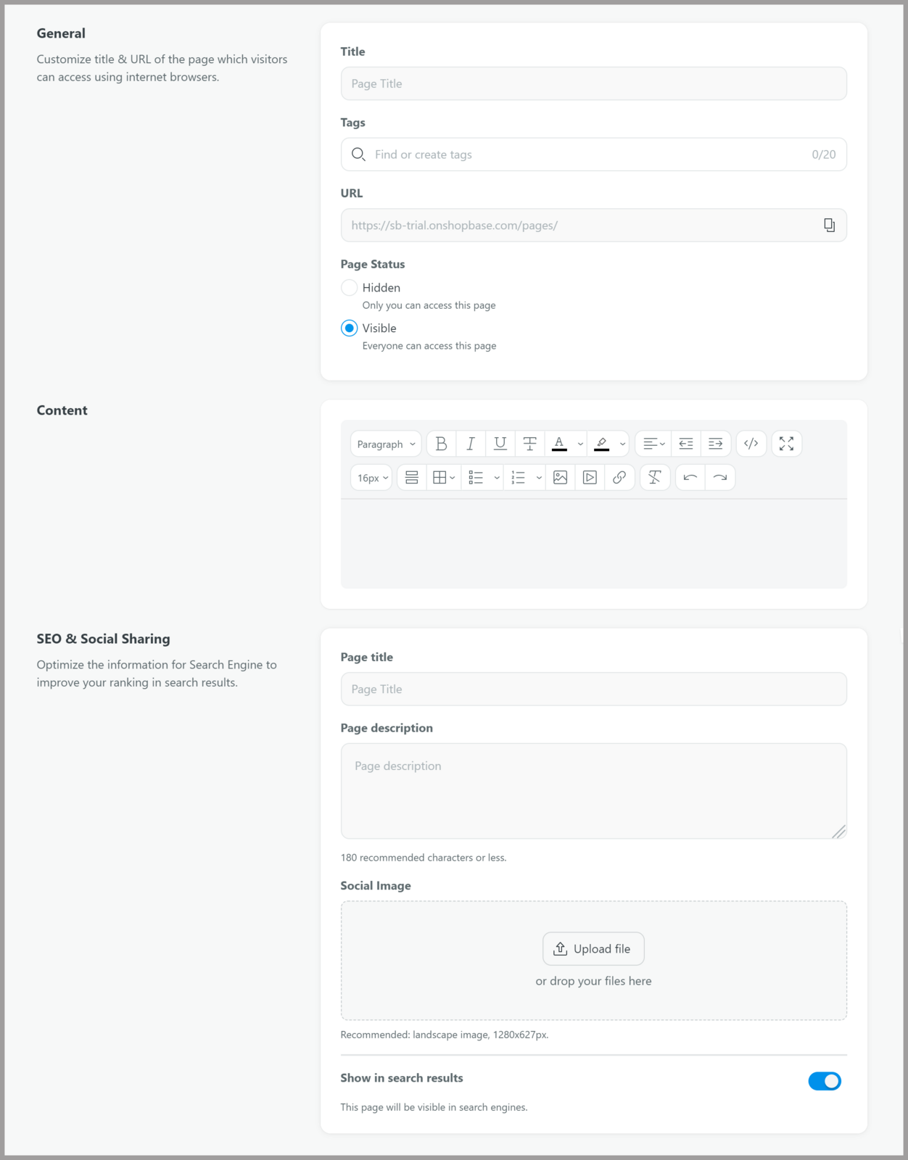Screen dimensions: 908x1160
Task: Click the underline formatting icon
Action: 500,444
